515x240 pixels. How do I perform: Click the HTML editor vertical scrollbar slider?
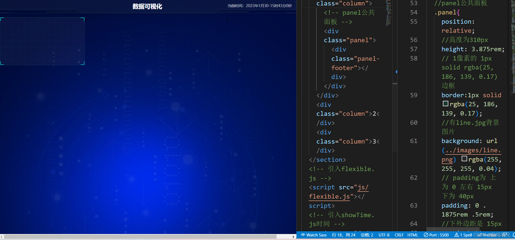395,117
